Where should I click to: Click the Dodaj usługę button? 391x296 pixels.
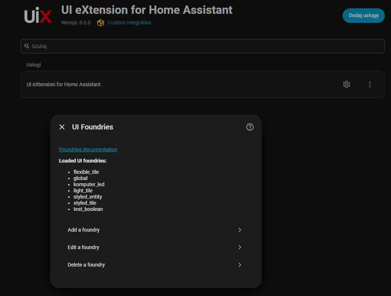pos(363,15)
